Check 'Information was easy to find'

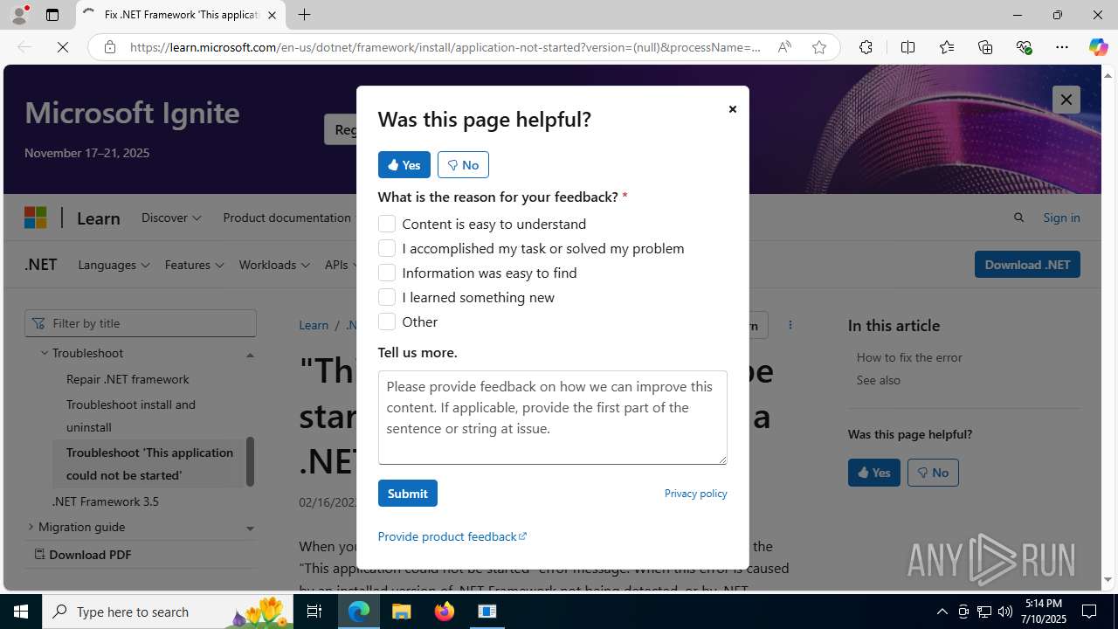pos(387,273)
